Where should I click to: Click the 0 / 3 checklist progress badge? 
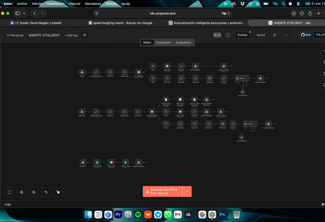pos(217,35)
